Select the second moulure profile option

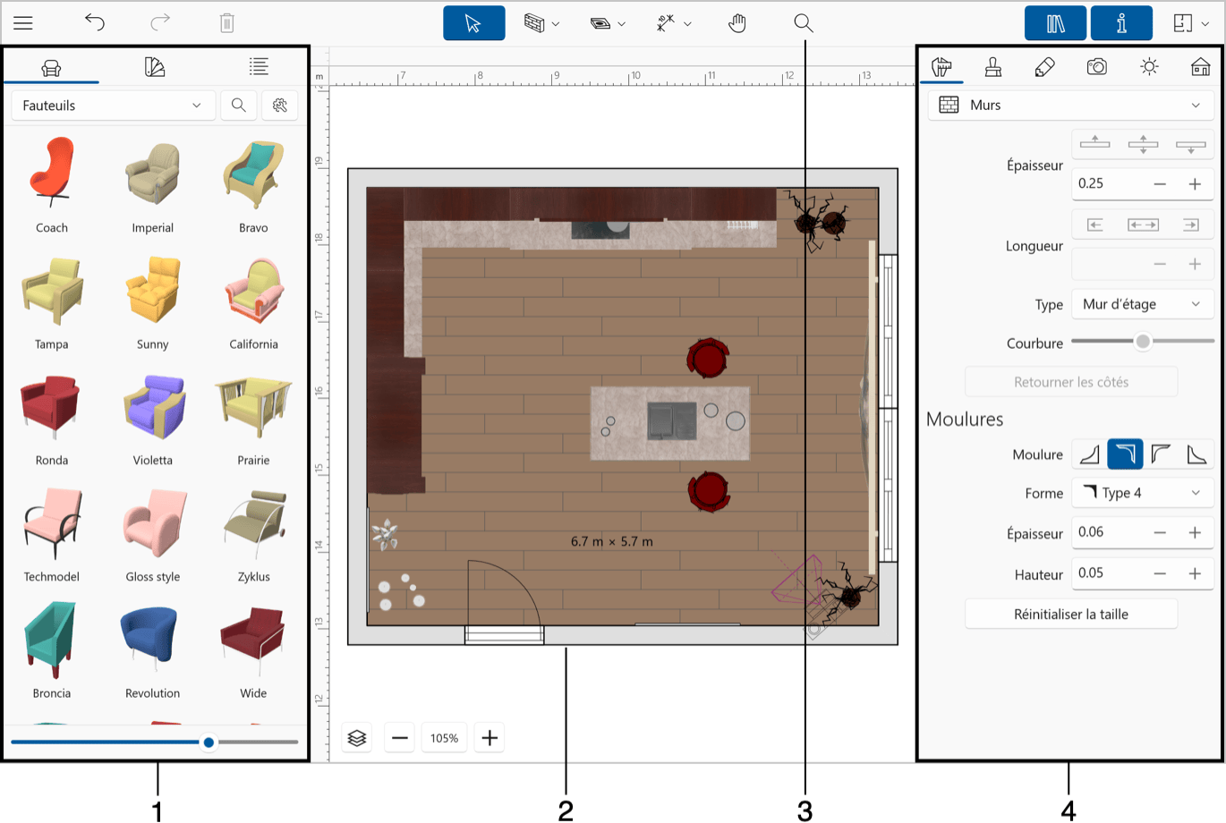(1125, 454)
